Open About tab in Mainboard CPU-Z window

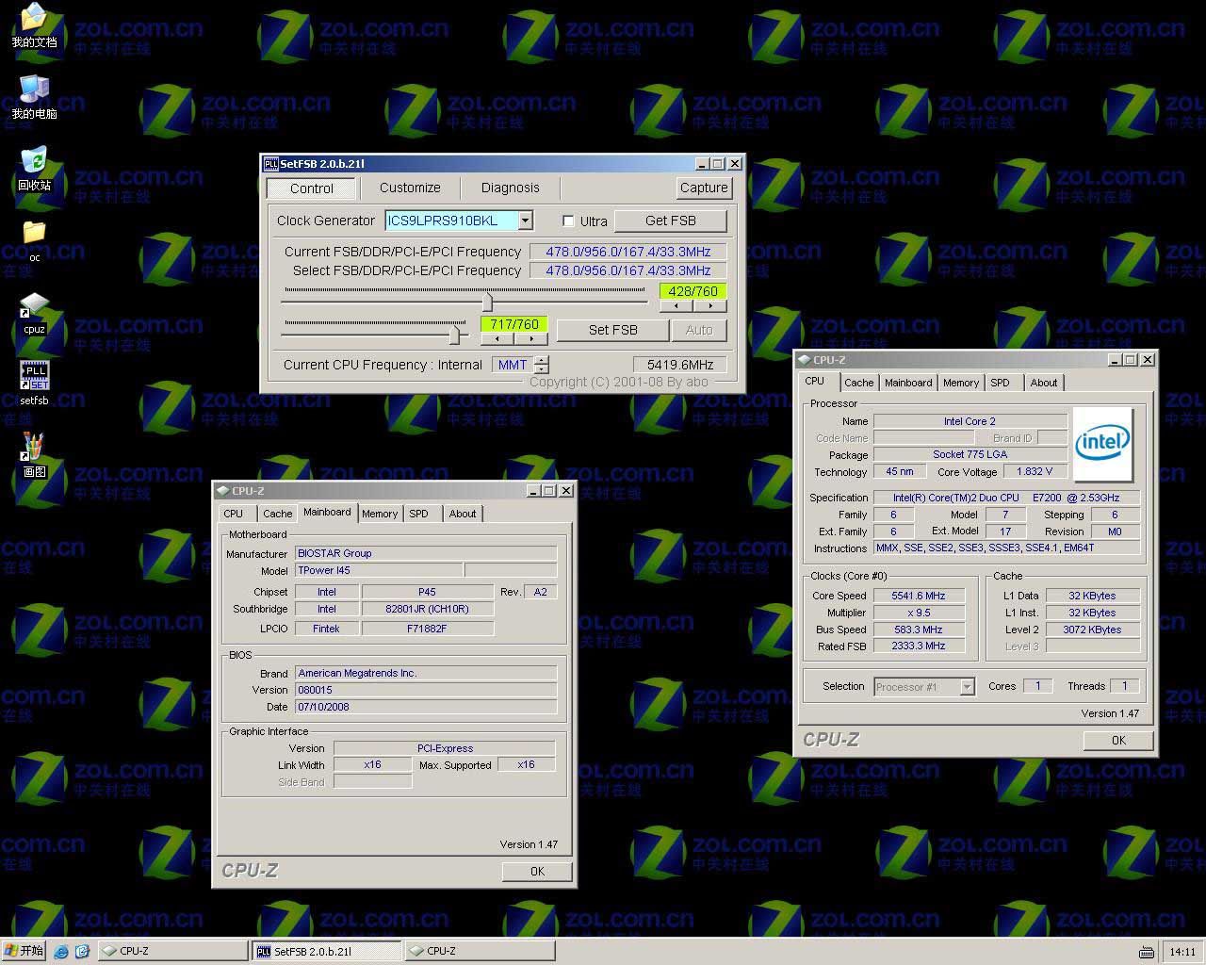click(x=463, y=514)
